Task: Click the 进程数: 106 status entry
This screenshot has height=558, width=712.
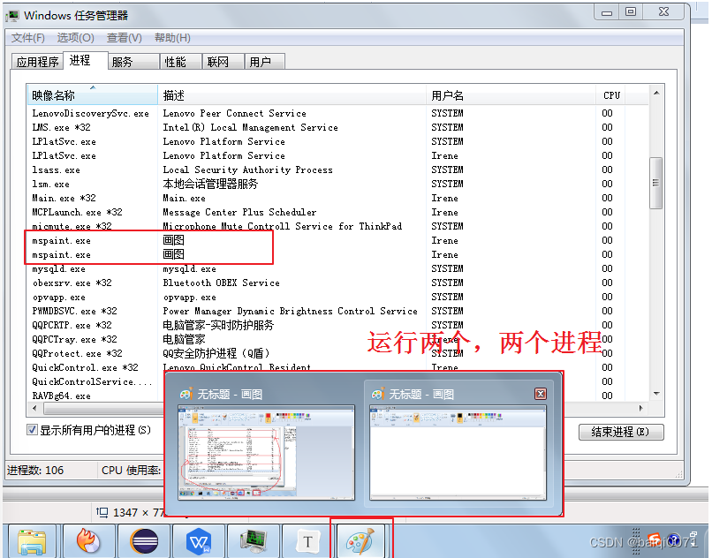Action: 35,470
